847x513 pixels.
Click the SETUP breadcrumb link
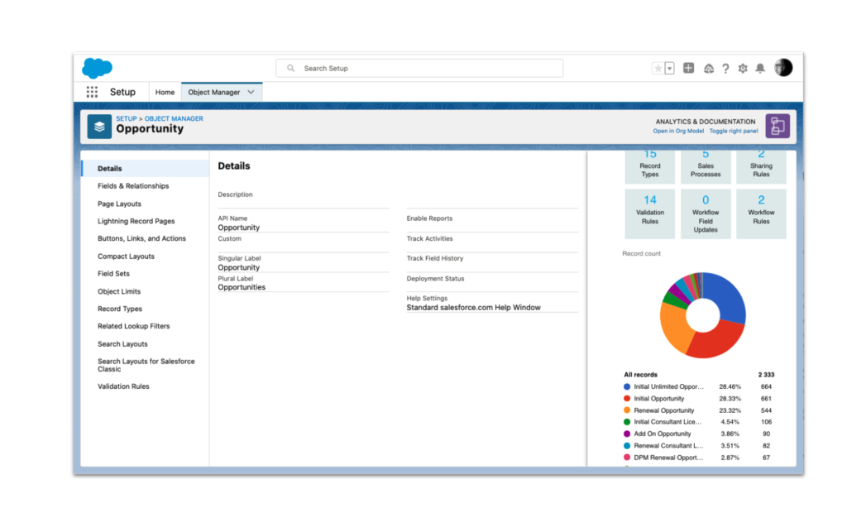(126, 118)
